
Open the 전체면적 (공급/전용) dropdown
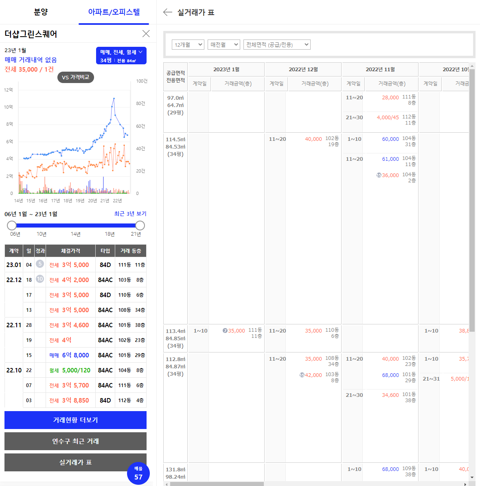pyautogui.click(x=277, y=45)
